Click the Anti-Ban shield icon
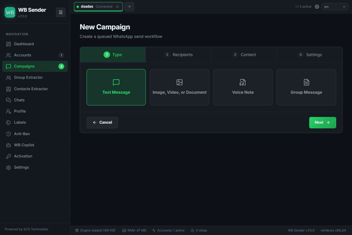Viewport: 352px width, 235px height. click(9, 134)
